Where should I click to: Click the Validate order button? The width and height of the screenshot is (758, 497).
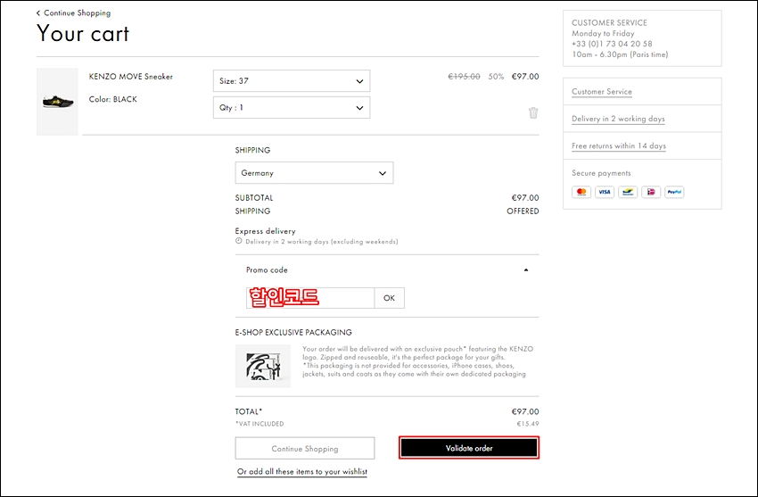click(x=469, y=448)
